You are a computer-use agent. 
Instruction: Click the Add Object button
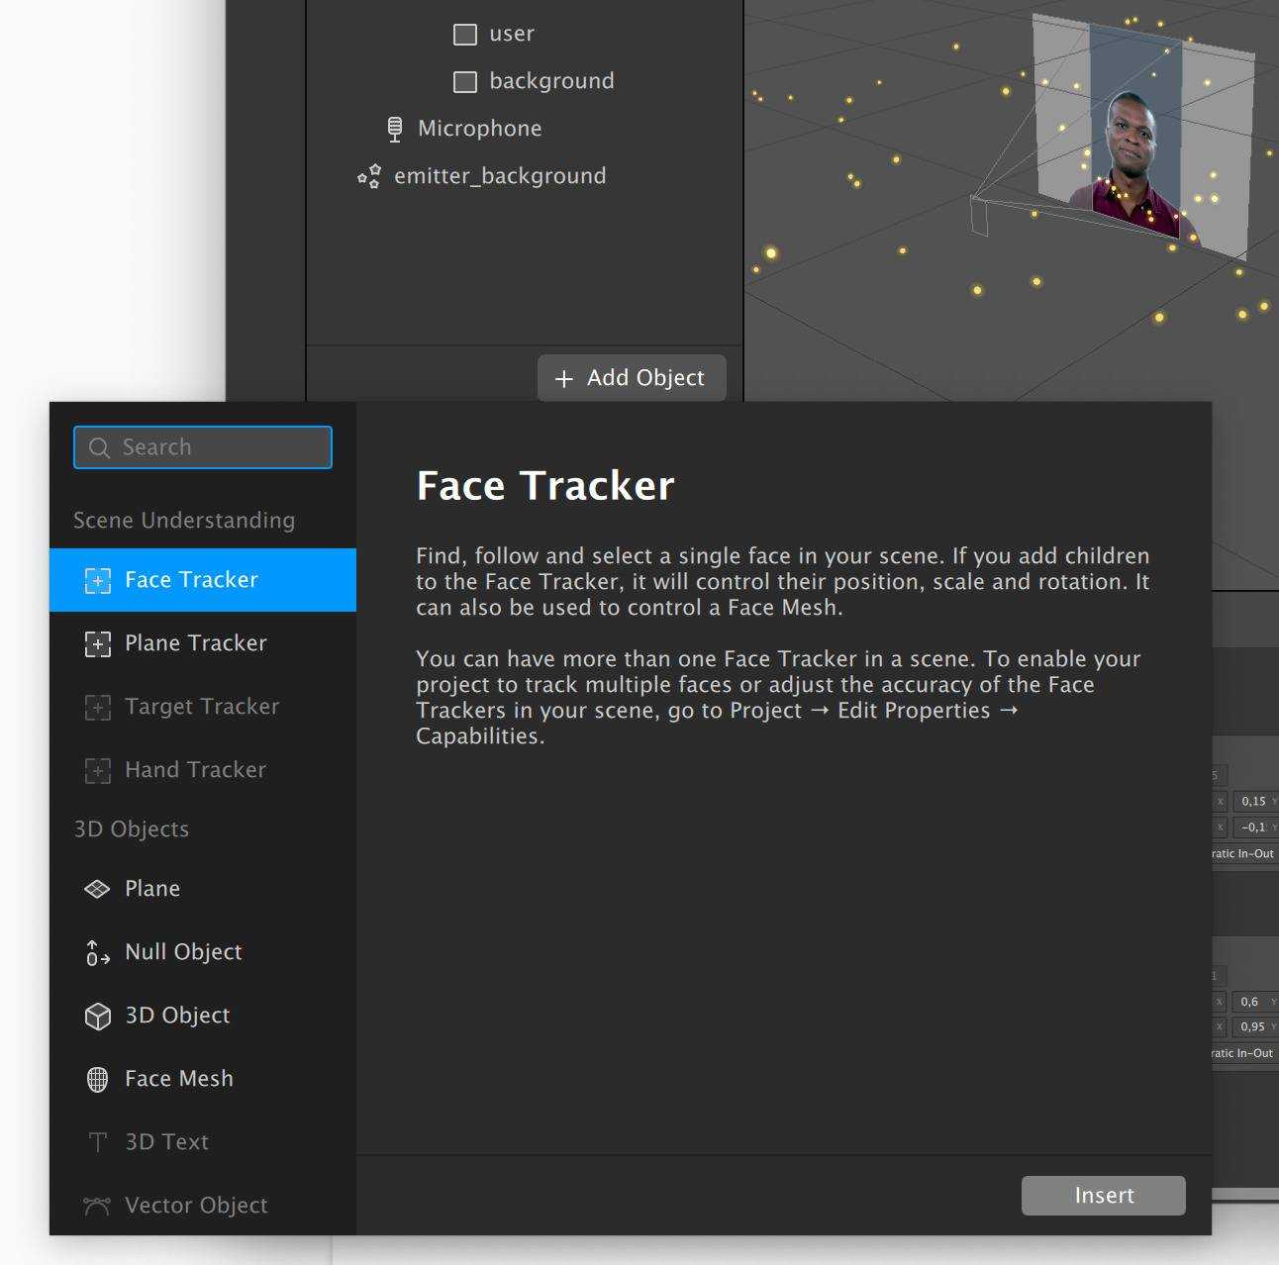632,378
